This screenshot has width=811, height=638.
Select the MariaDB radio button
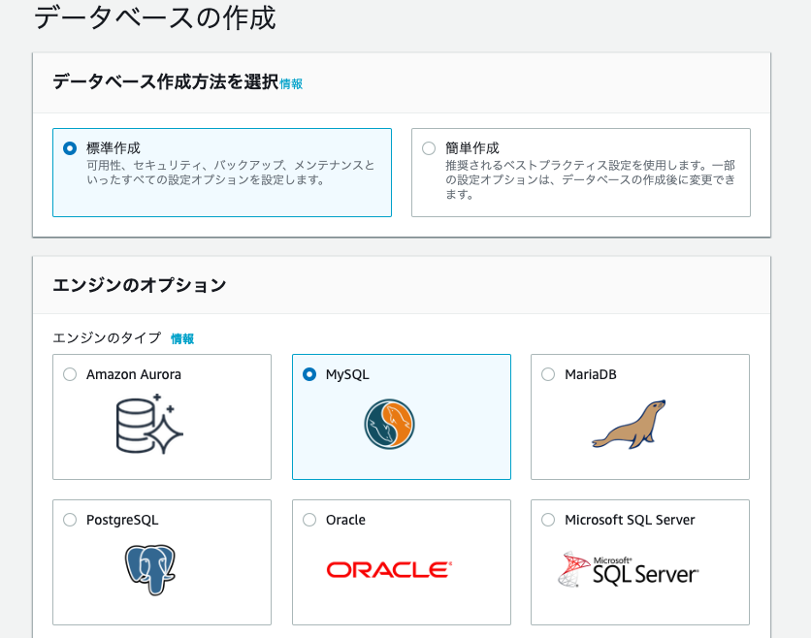(x=547, y=374)
